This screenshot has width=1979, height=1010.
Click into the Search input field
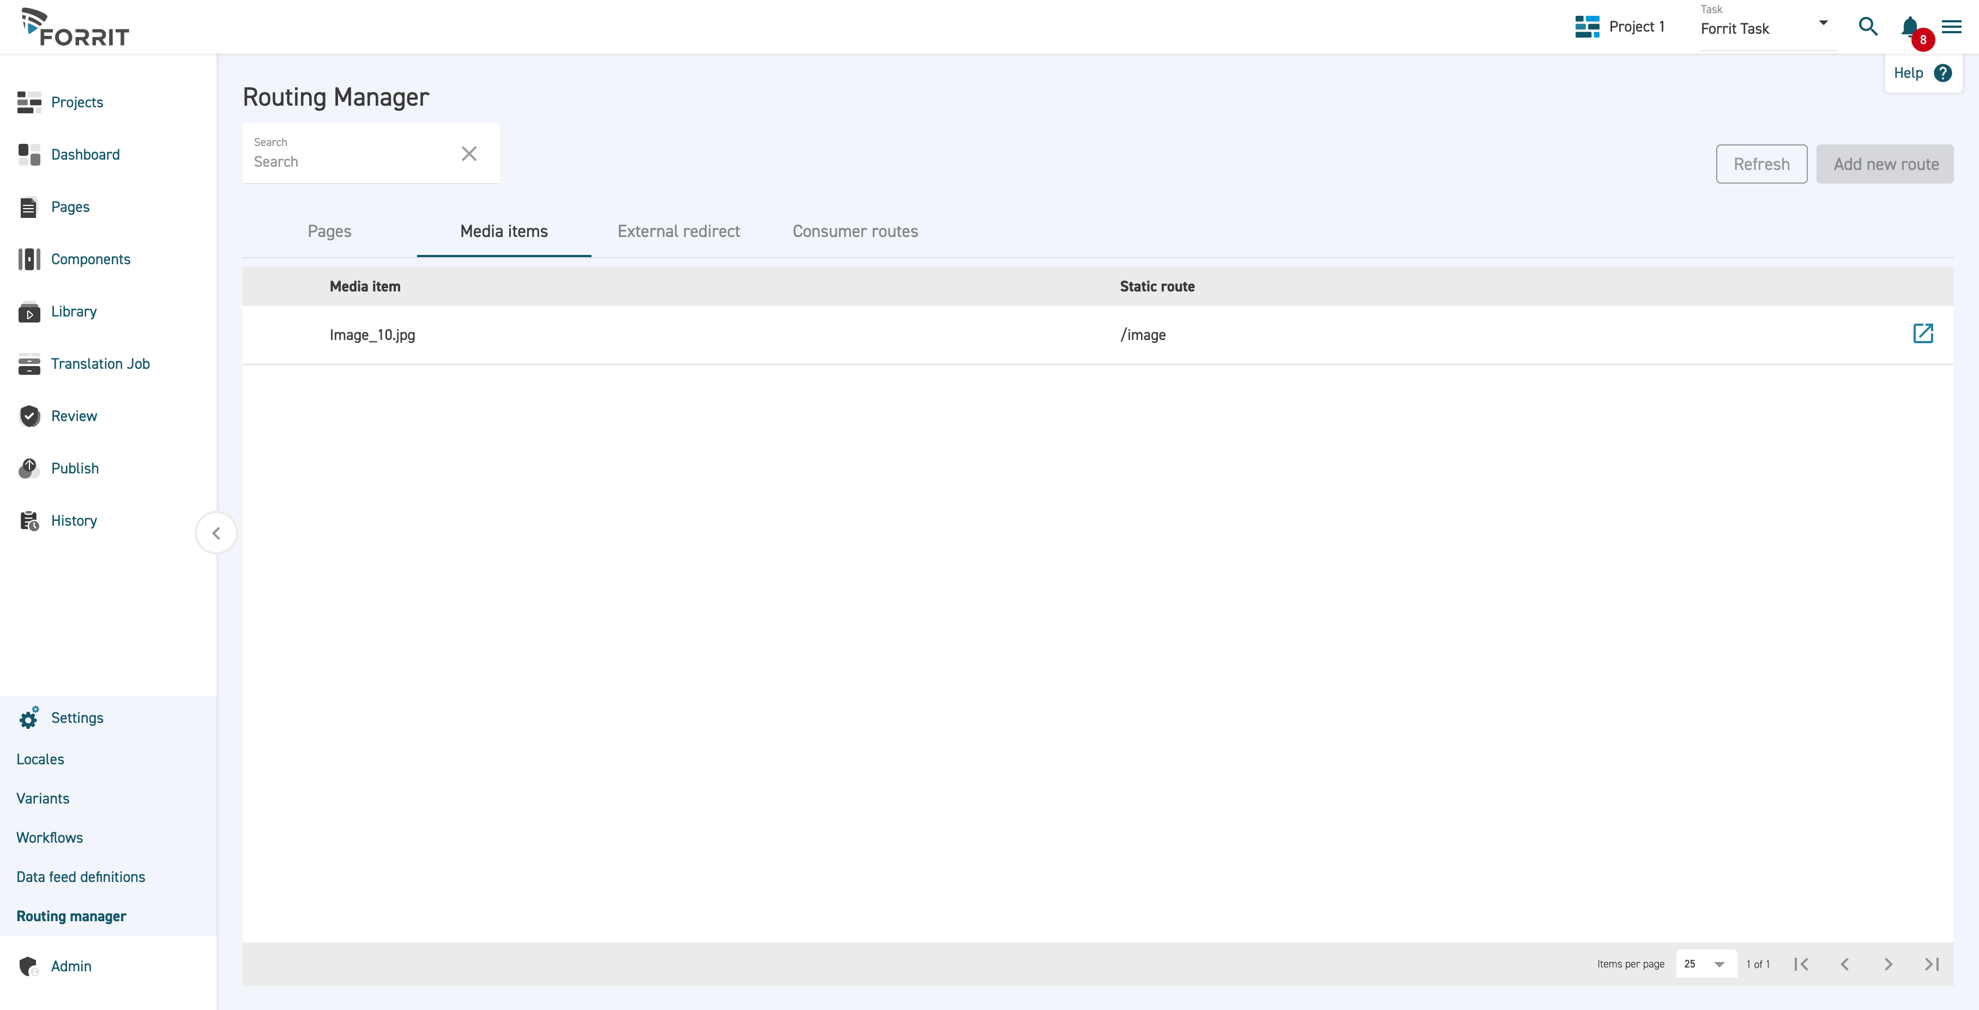coord(349,161)
